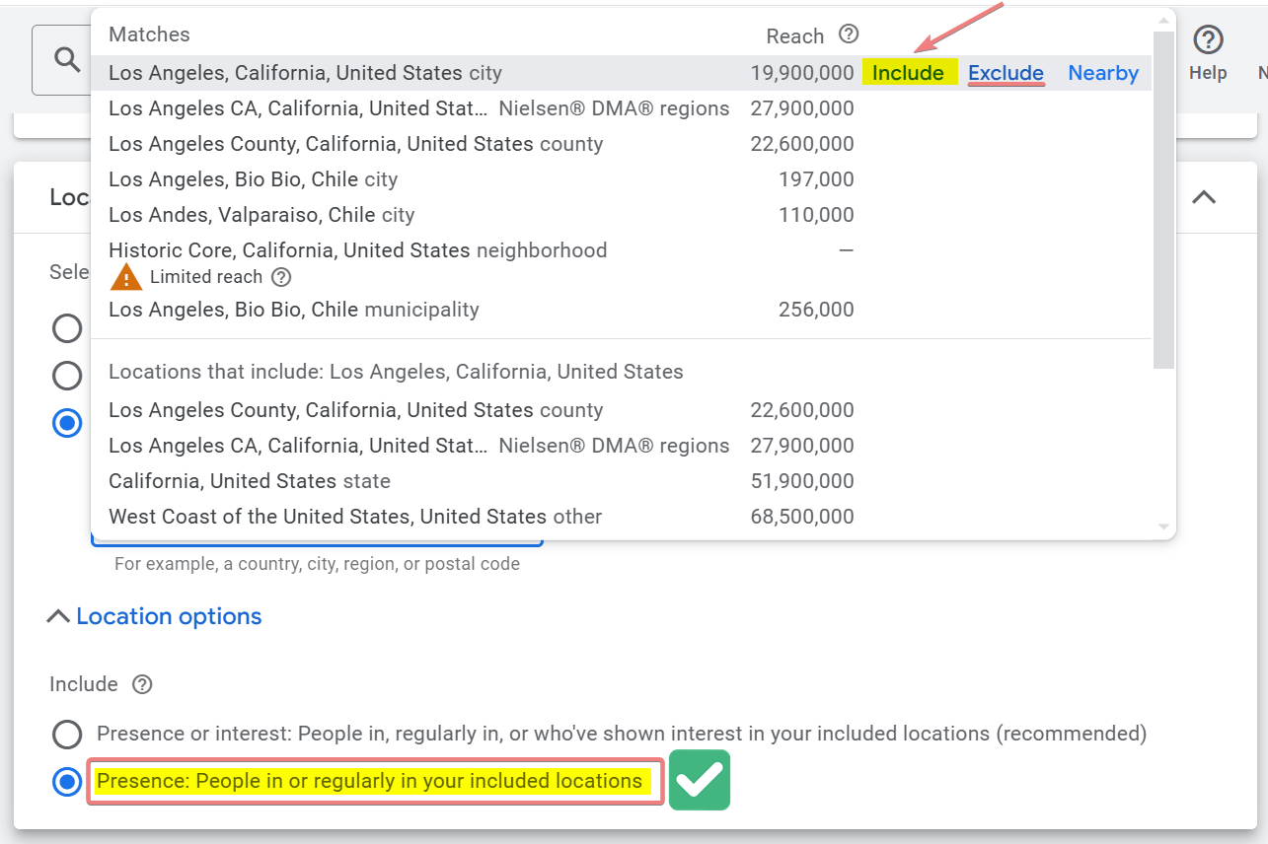
Task: Select Presence or interest radio option
Action: (67, 734)
